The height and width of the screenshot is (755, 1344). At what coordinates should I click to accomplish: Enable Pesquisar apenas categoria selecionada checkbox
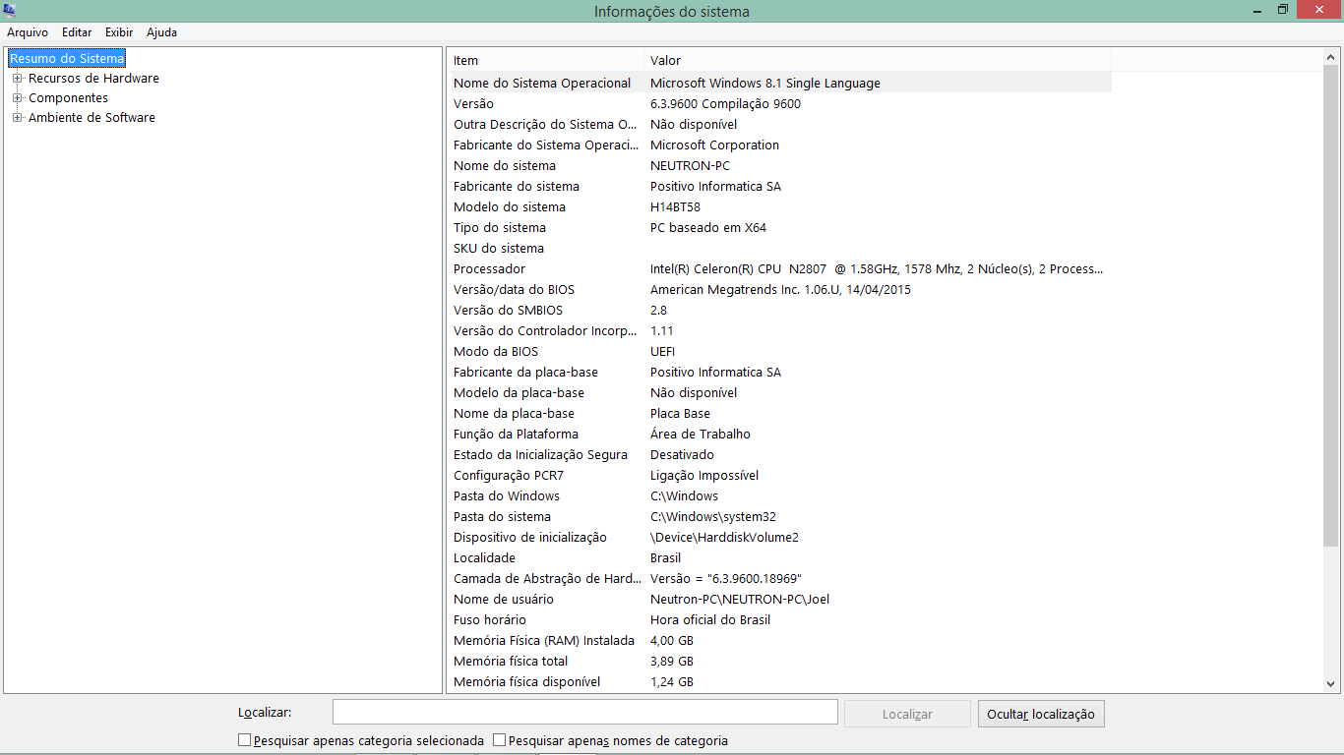[244, 740]
